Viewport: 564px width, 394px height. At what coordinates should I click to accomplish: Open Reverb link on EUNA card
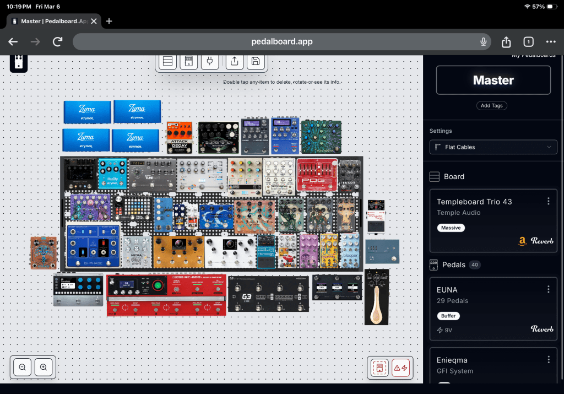[x=541, y=329]
